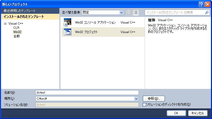Open the dialog help question mark button
The height and width of the screenshot is (119, 212).
tap(201, 4)
